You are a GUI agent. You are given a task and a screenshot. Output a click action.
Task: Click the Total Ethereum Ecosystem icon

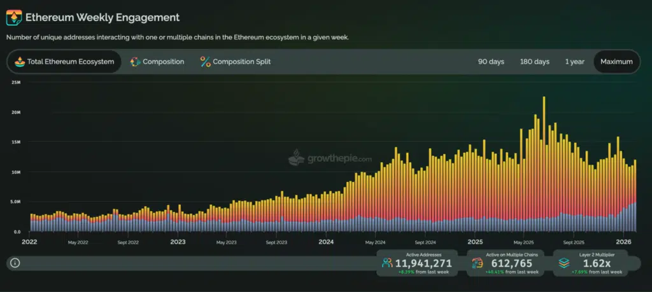click(x=20, y=62)
